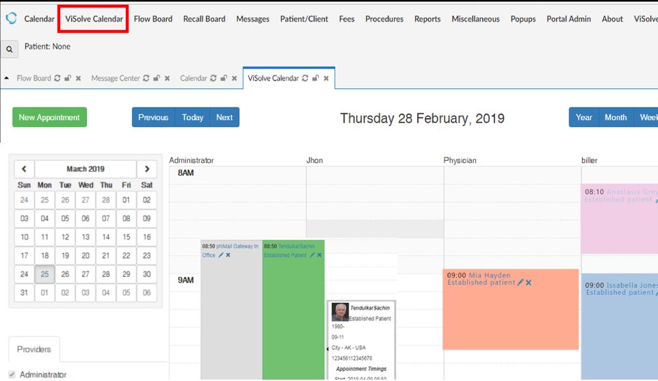This screenshot has height=381, width=658.
Task: Open the Reports menu
Action: click(x=427, y=19)
